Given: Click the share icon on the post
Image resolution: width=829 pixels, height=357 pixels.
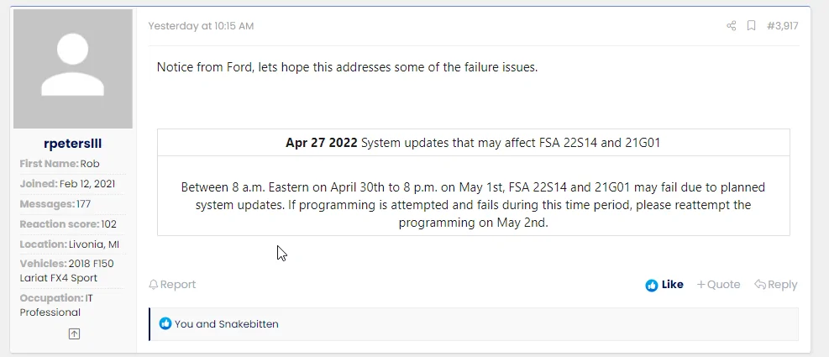Looking at the screenshot, I should (731, 26).
